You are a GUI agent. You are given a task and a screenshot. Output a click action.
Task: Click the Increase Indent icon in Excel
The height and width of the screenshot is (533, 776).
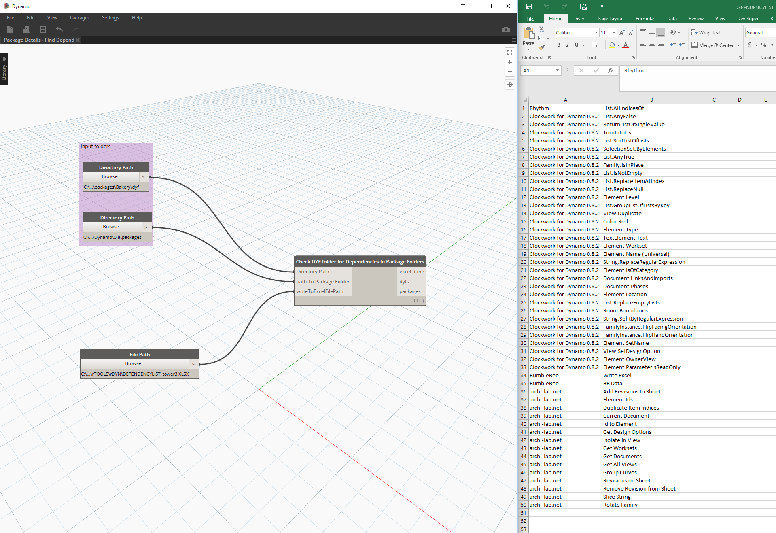click(x=682, y=45)
